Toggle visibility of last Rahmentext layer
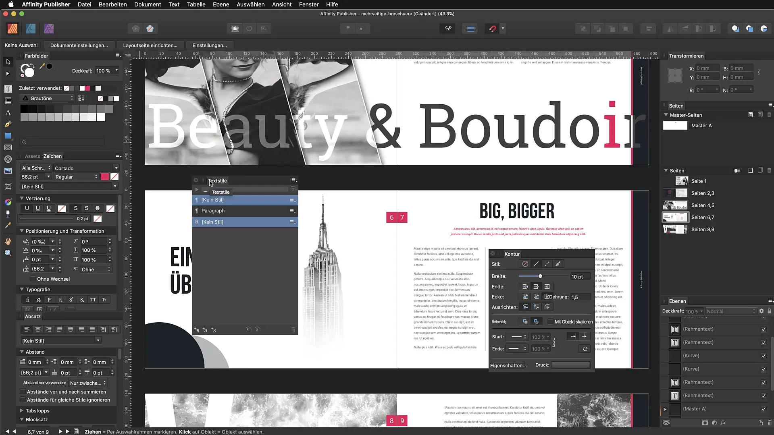The image size is (774, 435). 764,396
